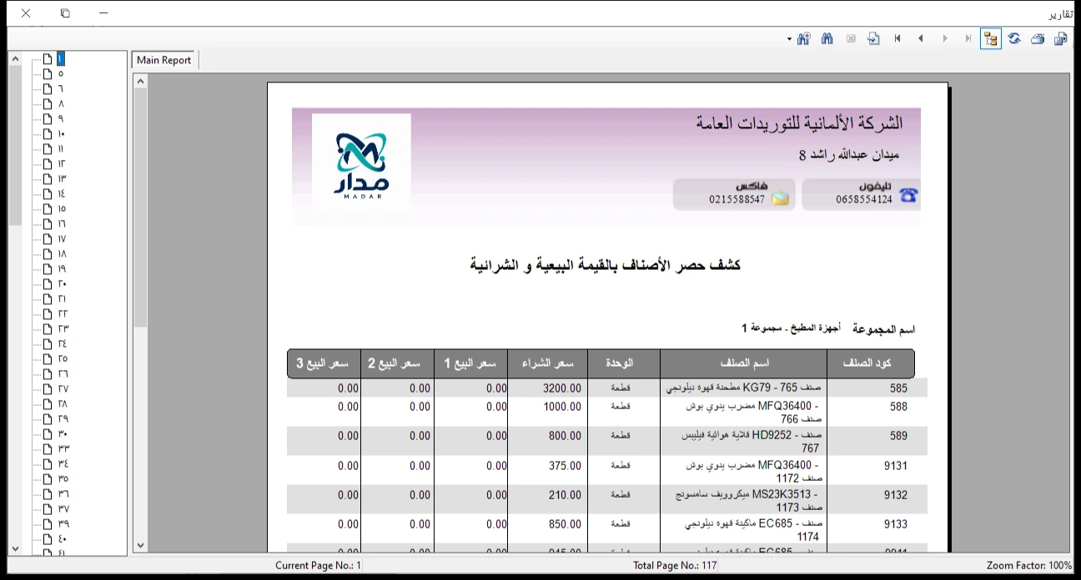Select group tree item ٣٣ (33)
The image size is (1081, 580).
pos(63,449)
